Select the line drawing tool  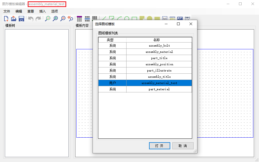[x=104, y=18]
